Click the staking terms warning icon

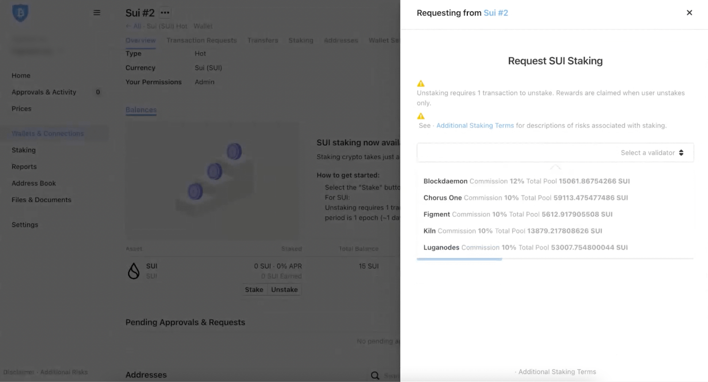coord(421,116)
